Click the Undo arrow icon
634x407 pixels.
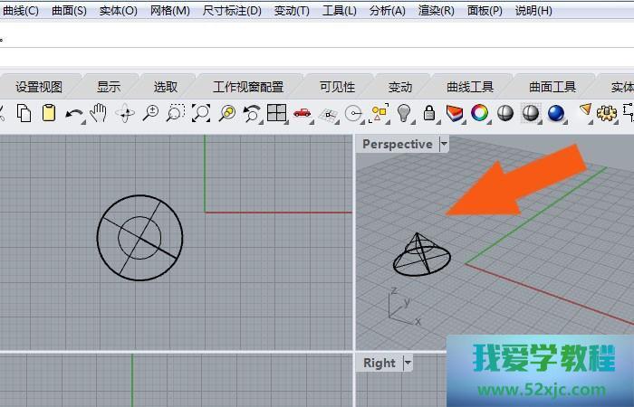[x=74, y=113]
